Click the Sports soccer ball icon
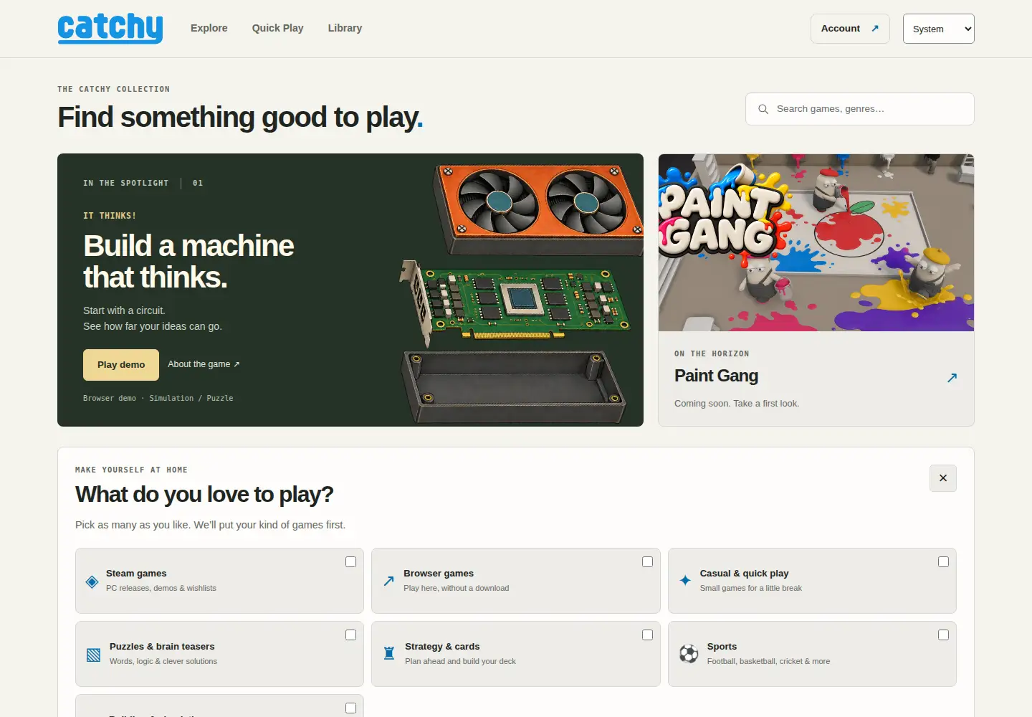The image size is (1032, 717). pos(689,653)
